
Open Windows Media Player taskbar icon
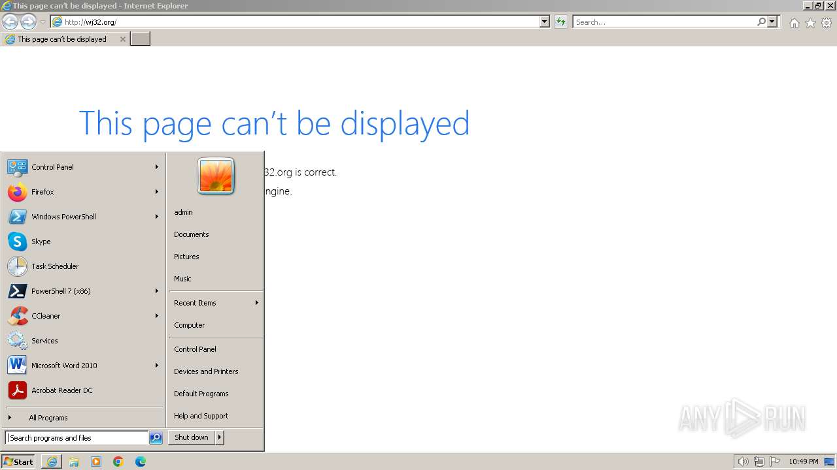pyautogui.click(x=96, y=462)
